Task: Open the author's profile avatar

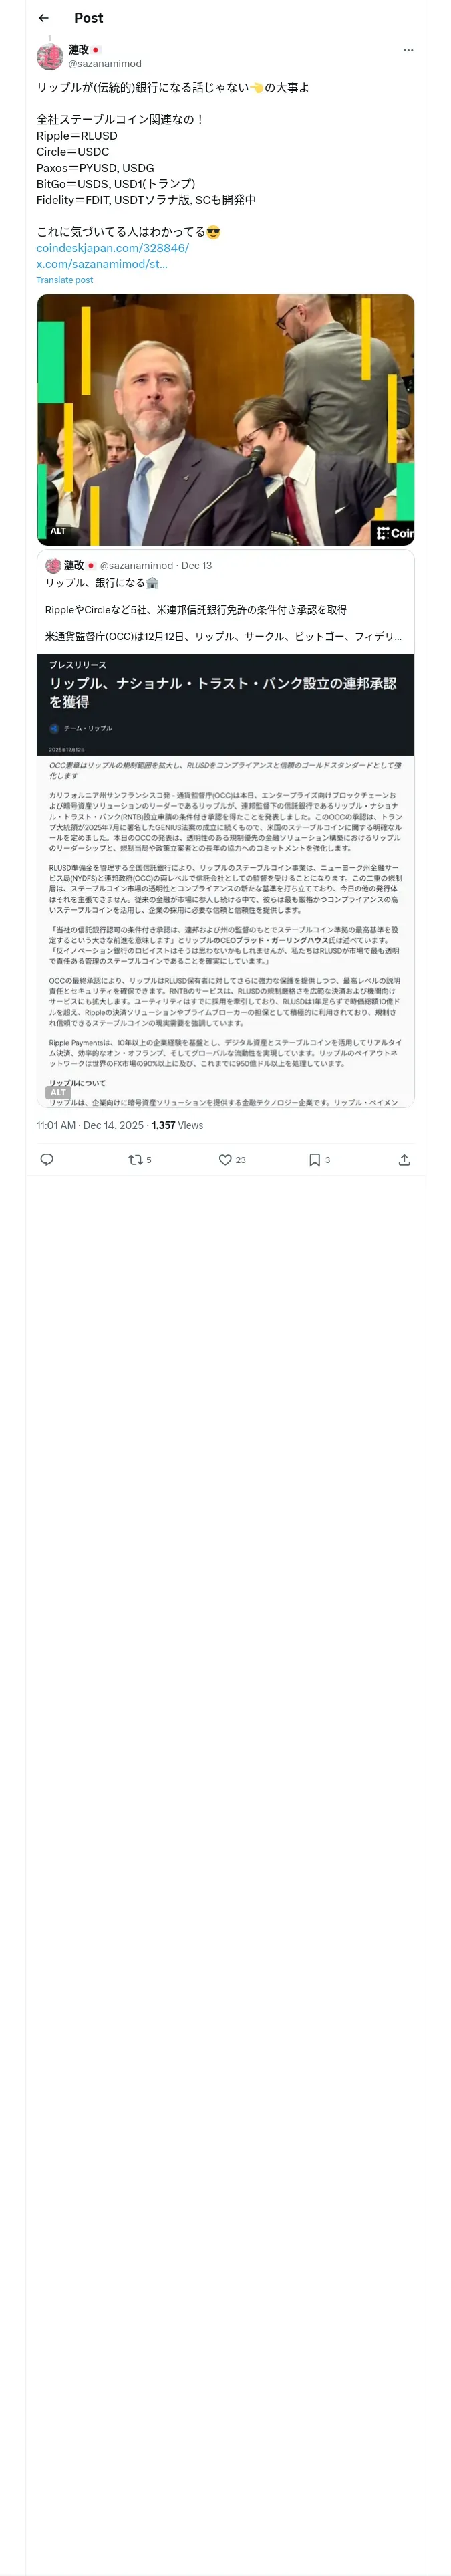Action: pyautogui.click(x=49, y=57)
